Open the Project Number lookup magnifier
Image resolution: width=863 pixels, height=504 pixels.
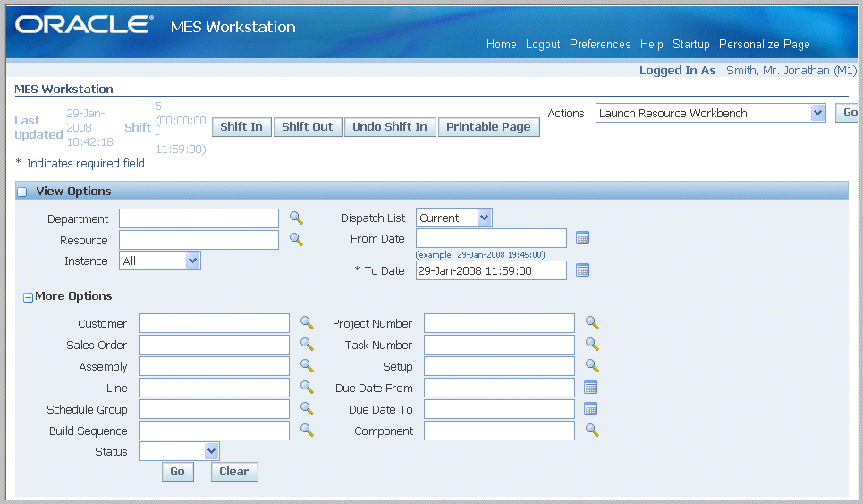(x=592, y=323)
